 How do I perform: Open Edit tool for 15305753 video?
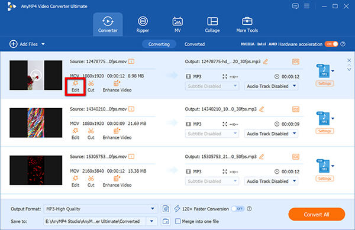pyautogui.click(x=75, y=182)
